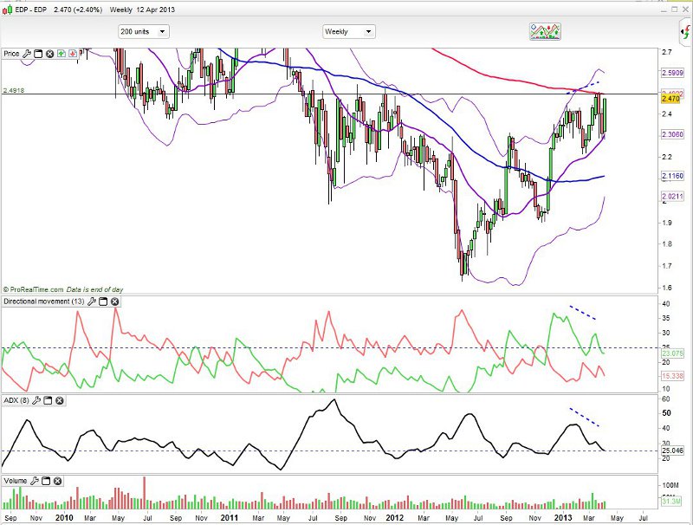
Task: Close the Price panel
Action: click(49, 54)
